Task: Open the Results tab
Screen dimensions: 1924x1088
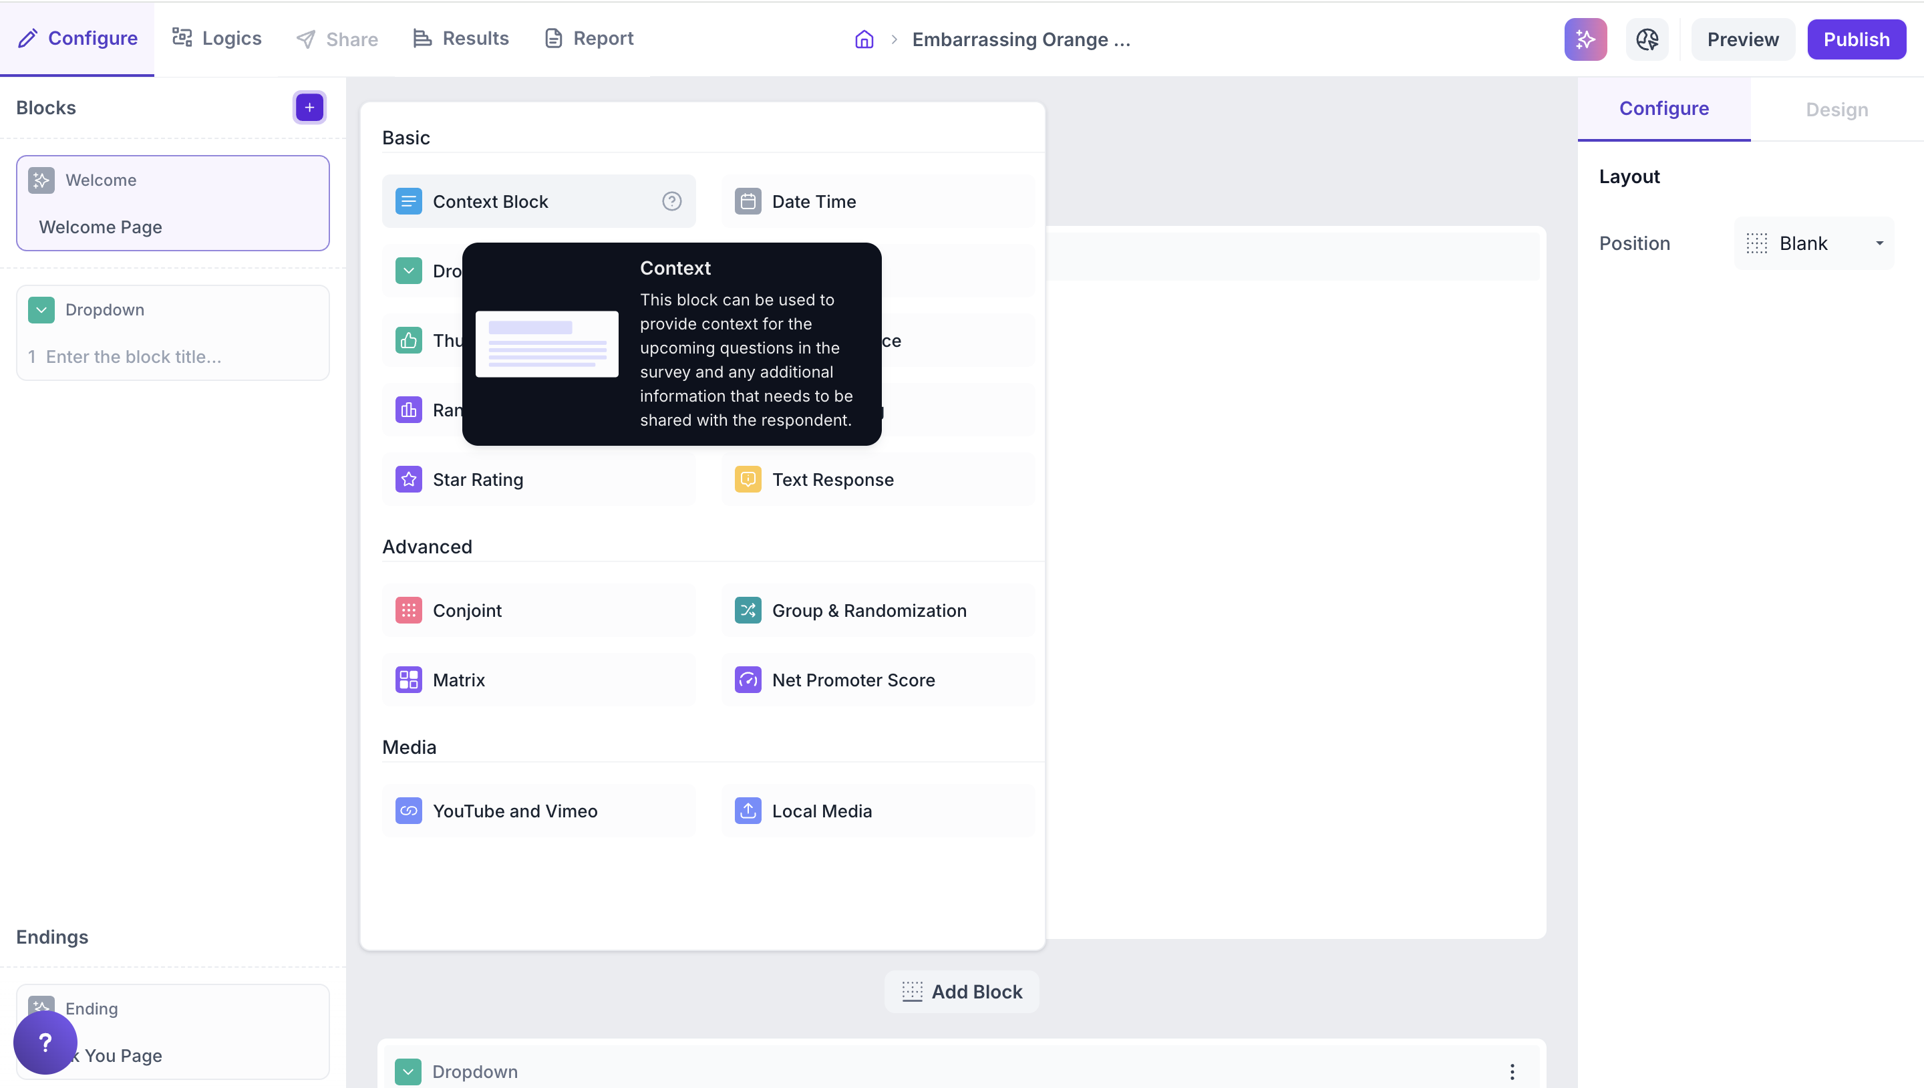Action: pyautogui.click(x=461, y=39)
